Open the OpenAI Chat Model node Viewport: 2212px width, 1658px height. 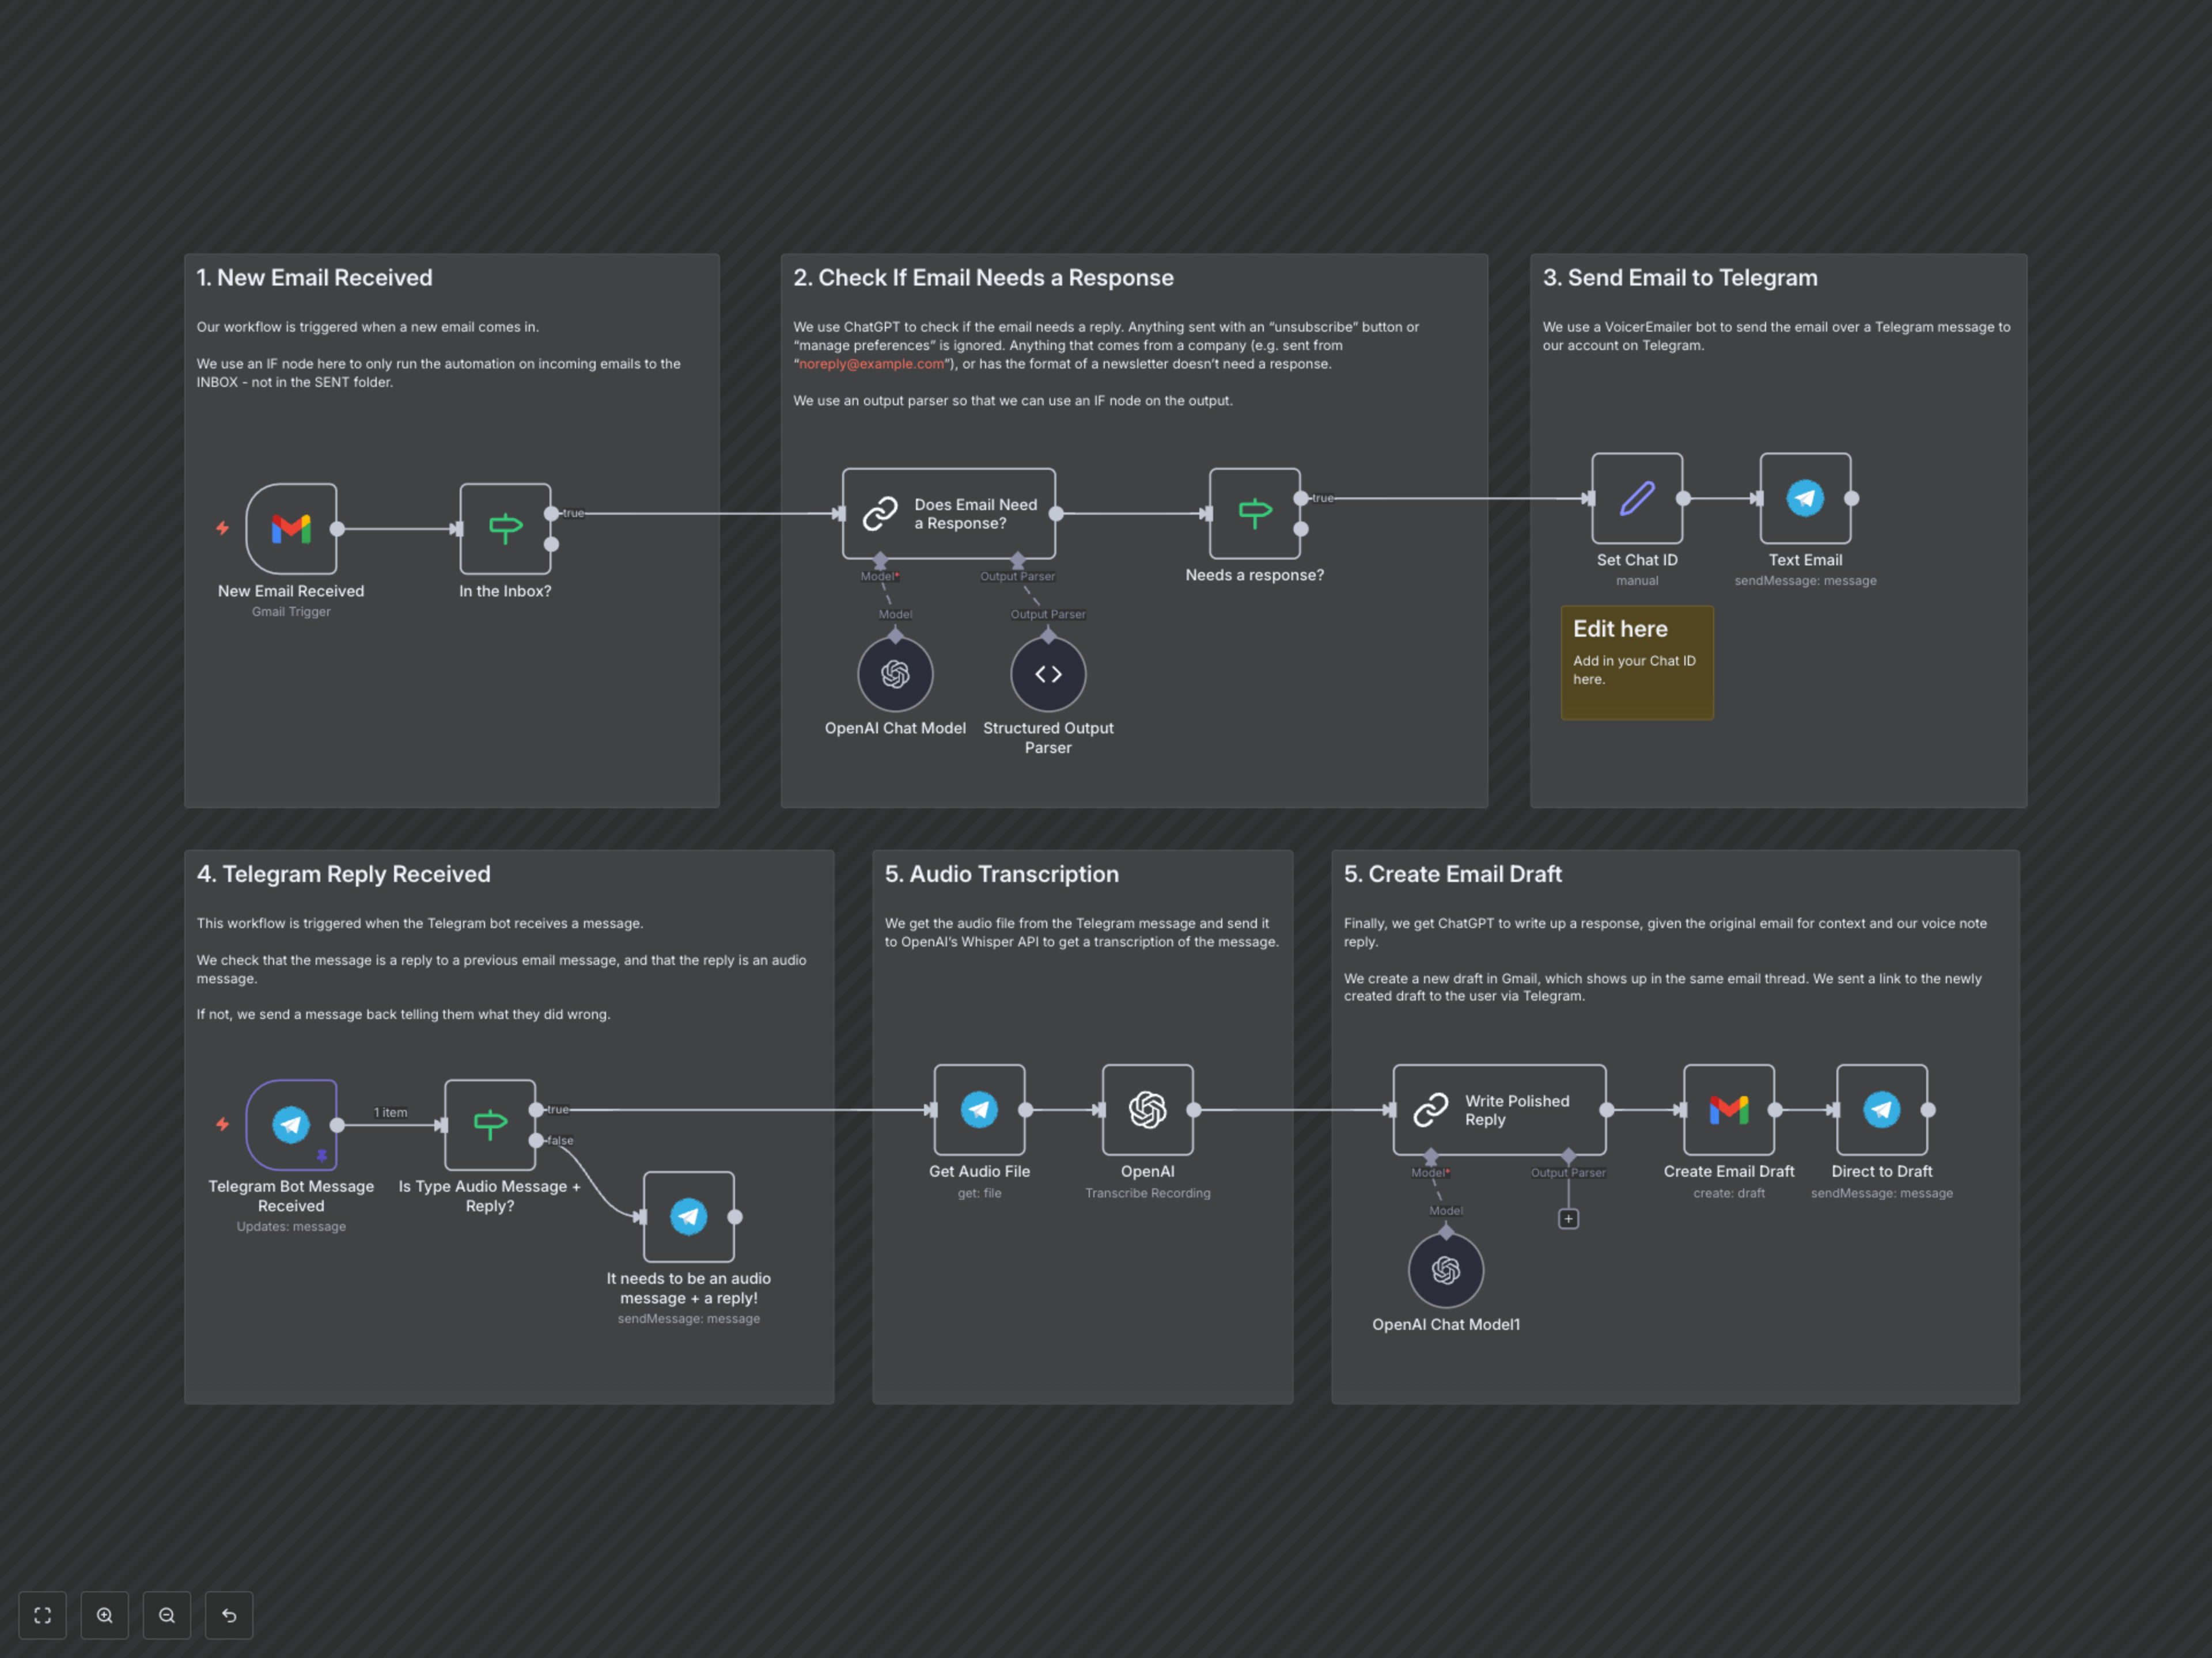(x=895, y=675)
